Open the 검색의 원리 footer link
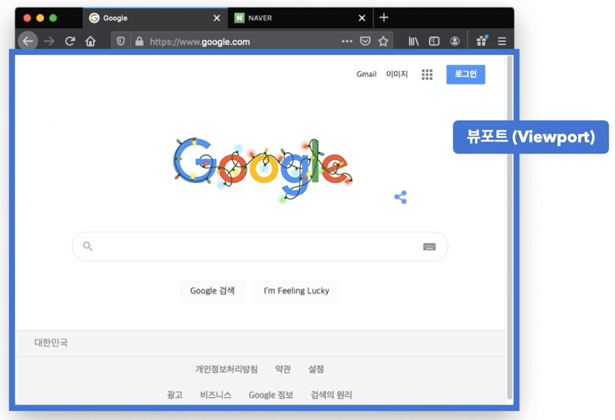This screenshot has width=615, height=420. [331, 395]
